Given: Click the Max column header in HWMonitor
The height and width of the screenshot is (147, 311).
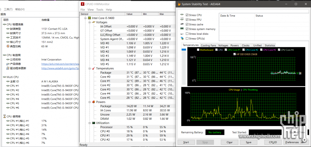Looking at the screenshot, I should 166,14.
